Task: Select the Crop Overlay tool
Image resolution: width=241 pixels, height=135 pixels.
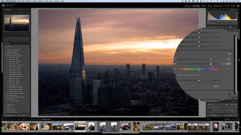Action: pyautogui.click(x=218, y=27)
